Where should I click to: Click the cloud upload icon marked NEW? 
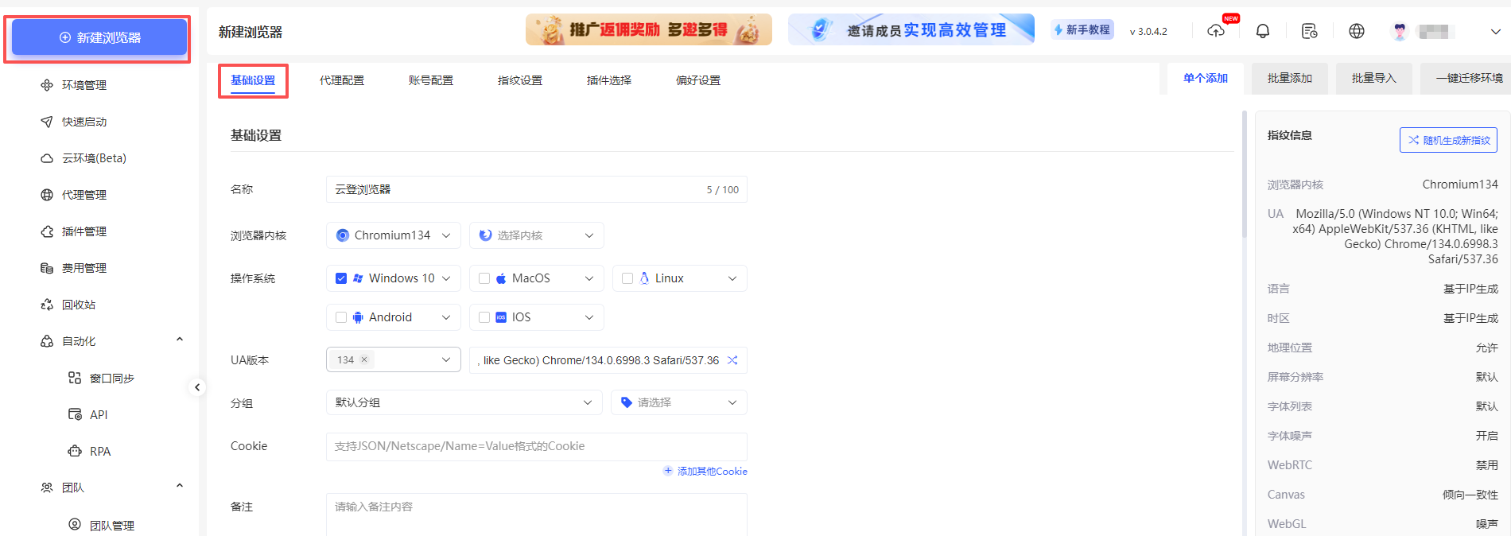pos(1216,31)
